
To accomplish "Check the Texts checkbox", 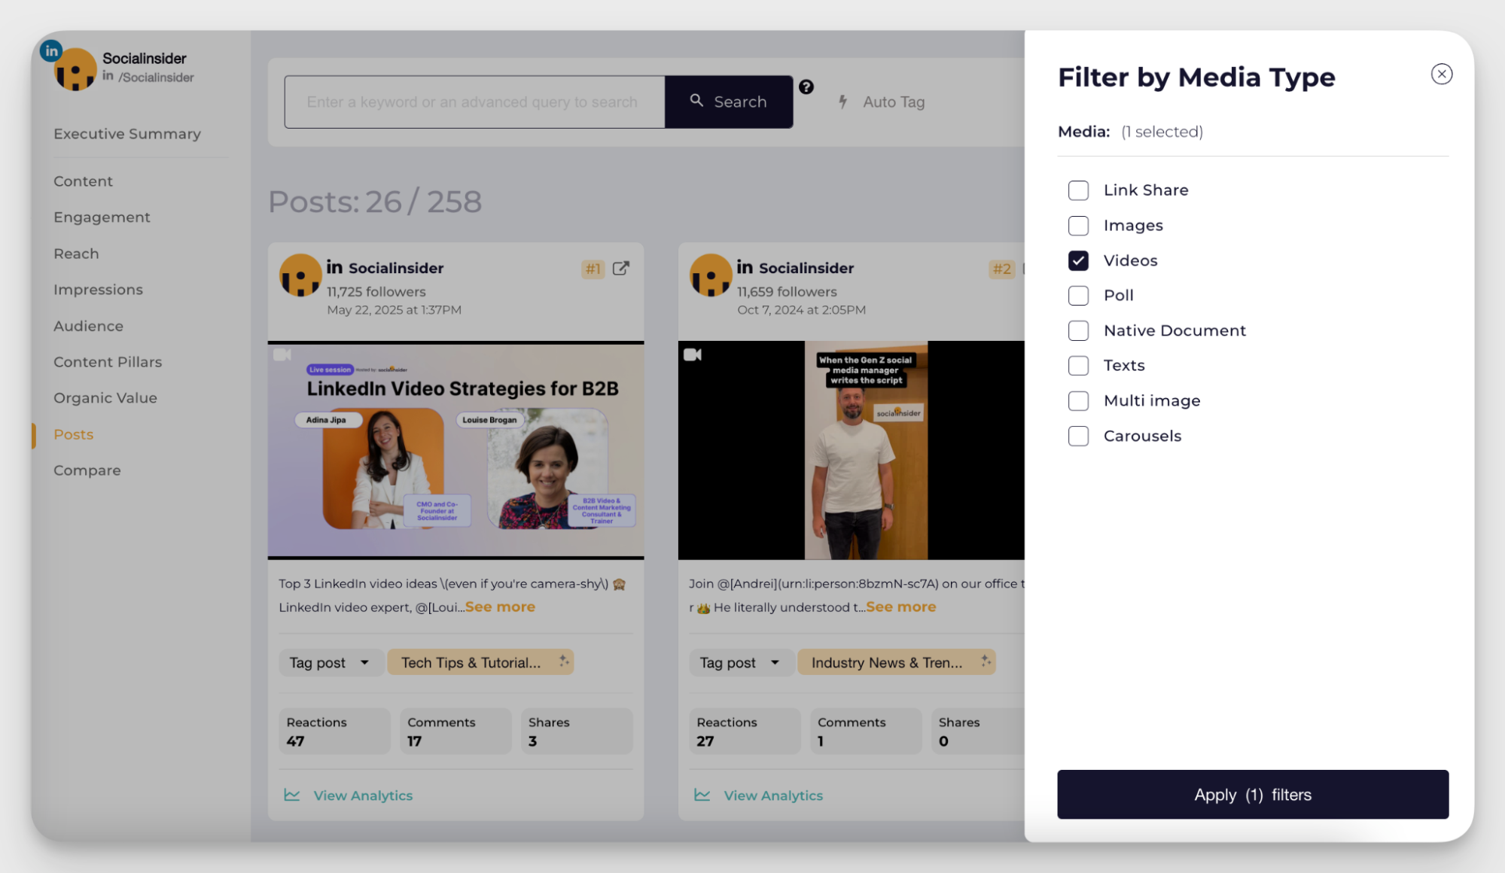I will 1078,366.
